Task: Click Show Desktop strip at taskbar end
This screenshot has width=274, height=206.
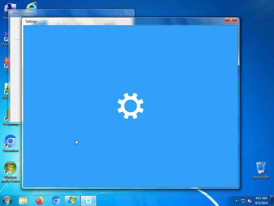Action: click(x=272, y=201)
